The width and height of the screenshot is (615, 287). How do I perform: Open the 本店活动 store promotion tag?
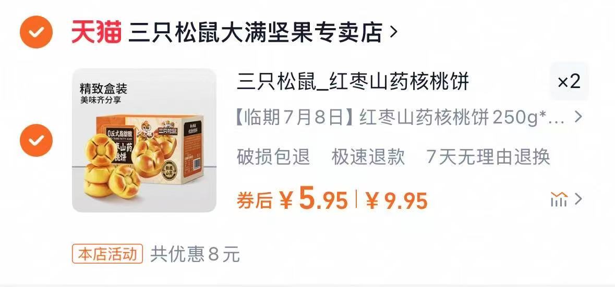pos(107,254)
